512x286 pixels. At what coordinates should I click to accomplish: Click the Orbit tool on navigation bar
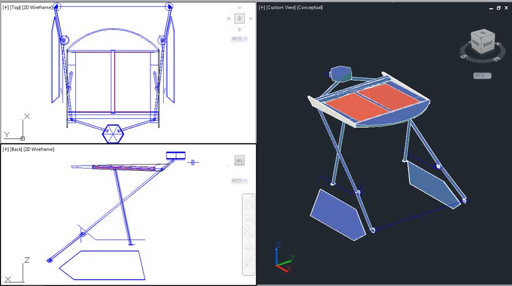coord(249,248)
